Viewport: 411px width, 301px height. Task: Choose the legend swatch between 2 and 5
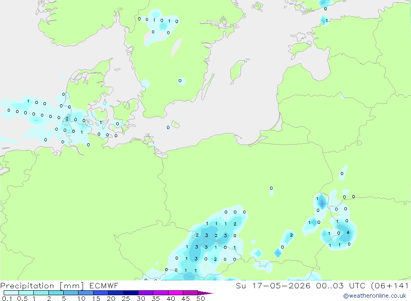coord(56,293)
